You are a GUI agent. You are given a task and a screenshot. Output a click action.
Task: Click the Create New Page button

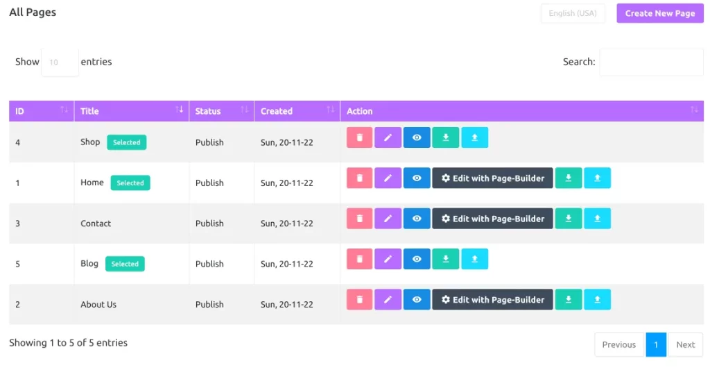(x=659, y=13)
